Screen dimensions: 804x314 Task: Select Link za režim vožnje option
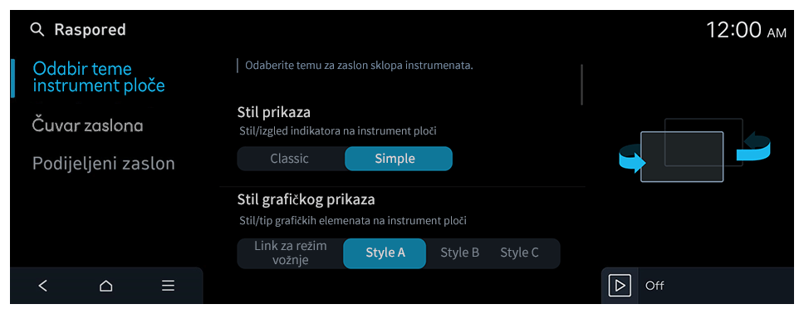(x=290, y=253)
